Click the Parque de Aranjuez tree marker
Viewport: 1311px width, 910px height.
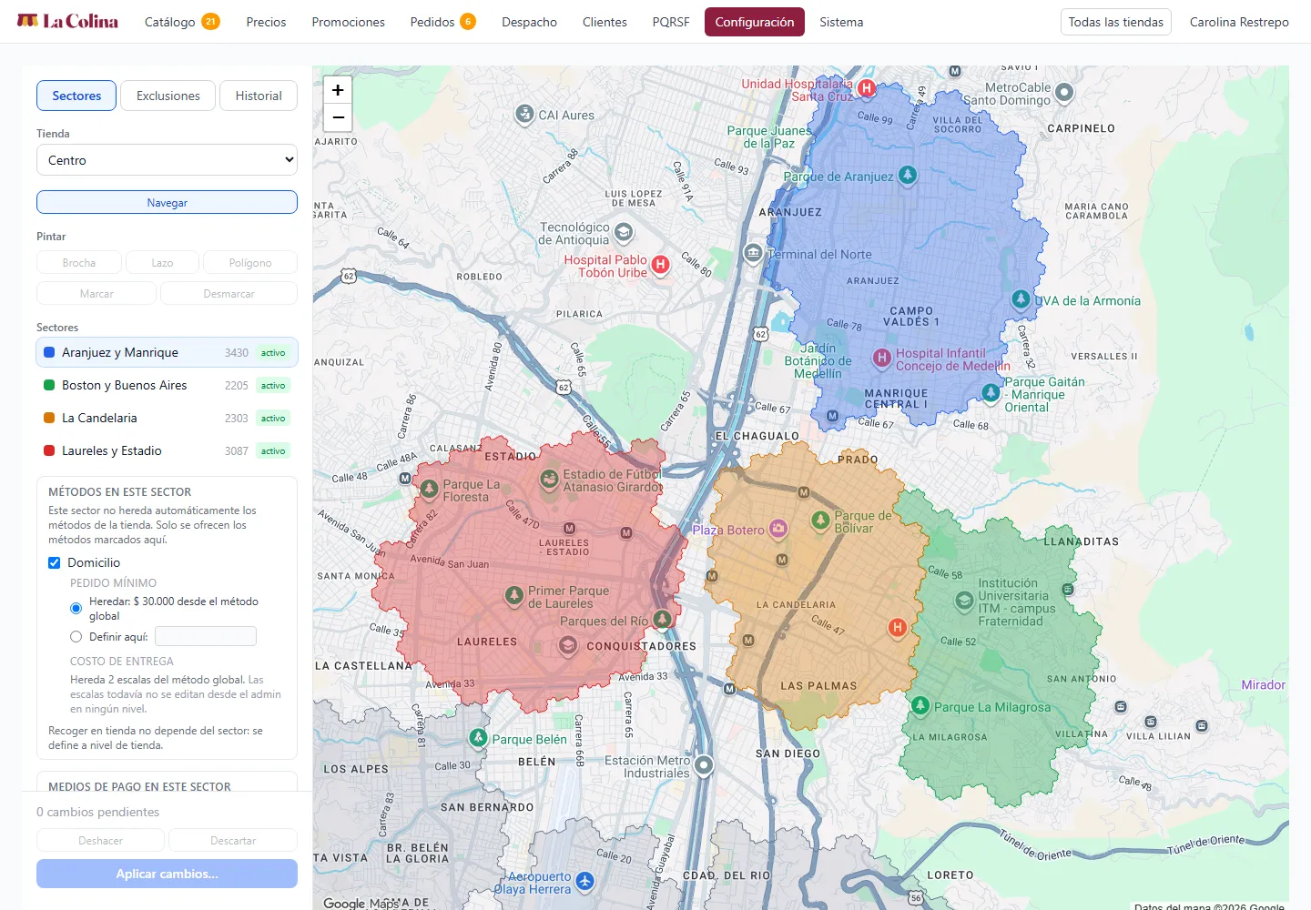click(908, 175)
